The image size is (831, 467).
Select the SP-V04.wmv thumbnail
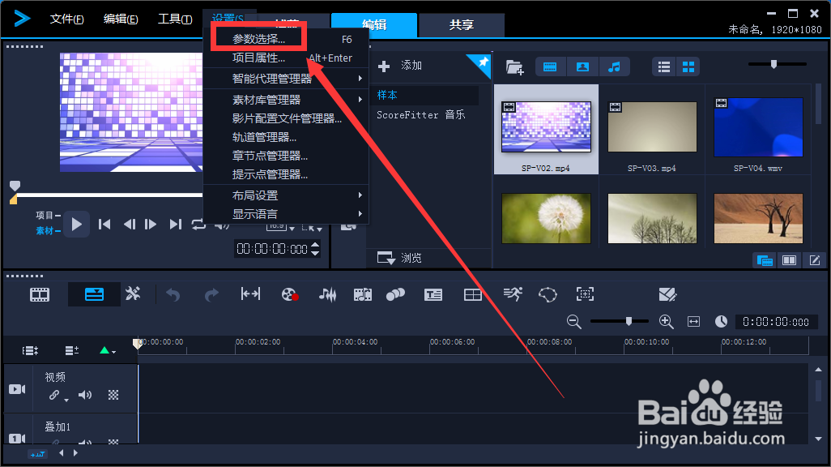[x=758, y=129]
